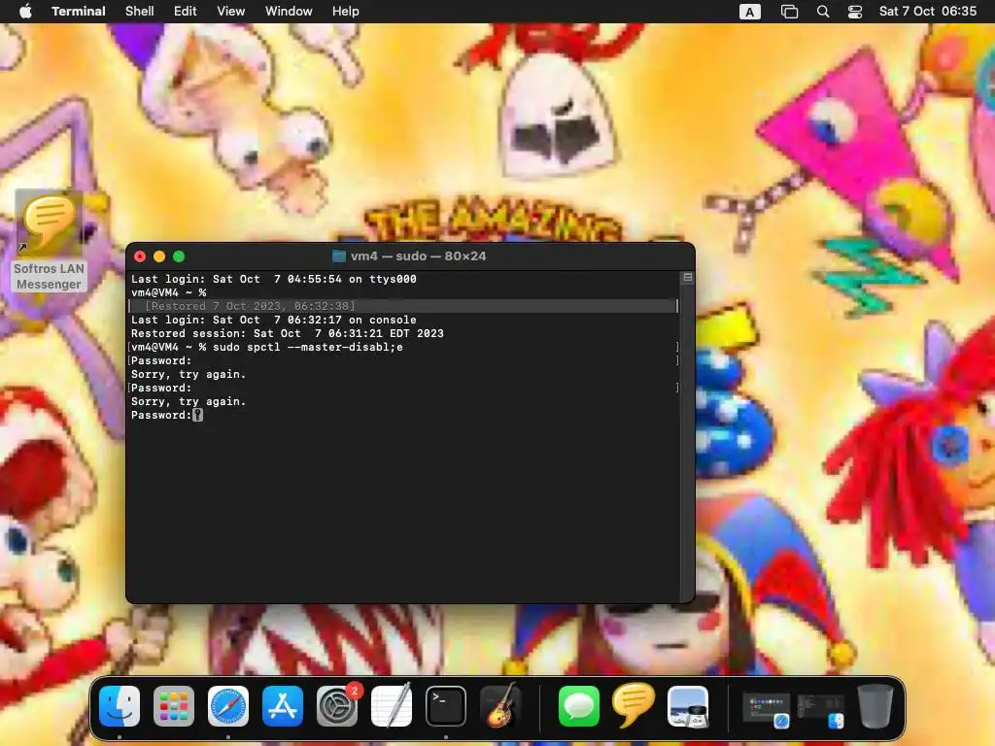Open App Store from the Dock
Image resolution: width=995 pixels, height=746 pixels.
coord(283,706)
